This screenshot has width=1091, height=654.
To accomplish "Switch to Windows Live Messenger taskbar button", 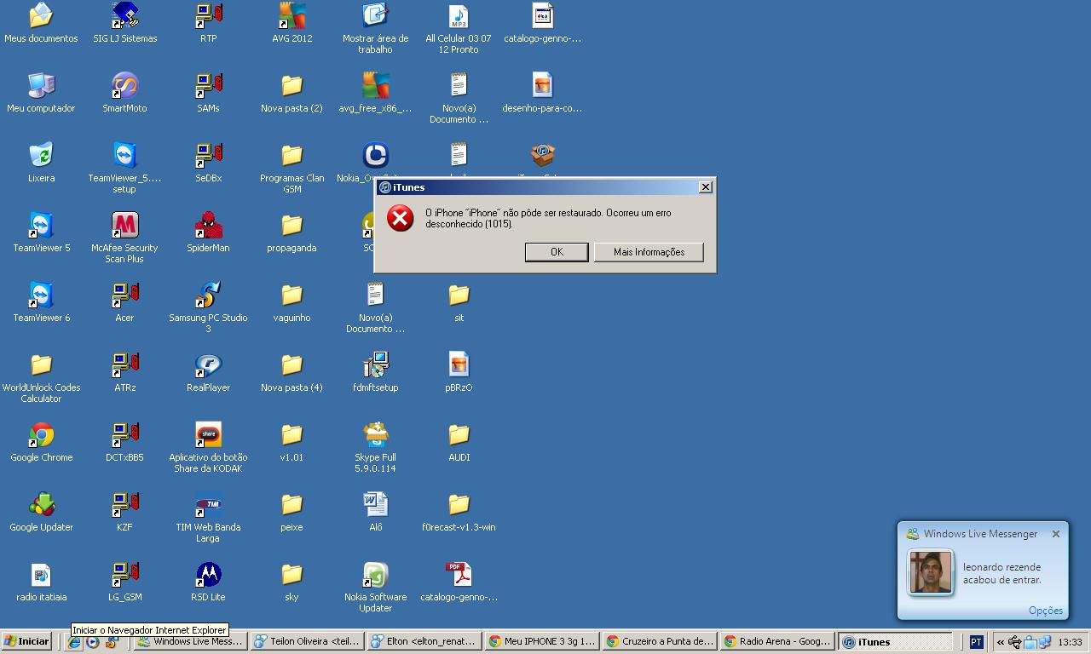I will 191,641.
